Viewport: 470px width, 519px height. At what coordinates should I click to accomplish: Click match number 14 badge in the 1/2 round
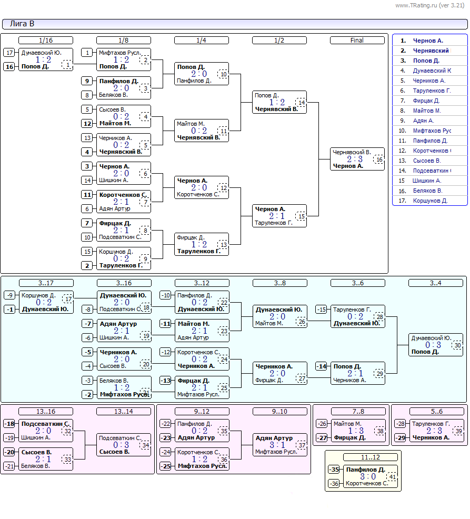(x=302, y=103)
